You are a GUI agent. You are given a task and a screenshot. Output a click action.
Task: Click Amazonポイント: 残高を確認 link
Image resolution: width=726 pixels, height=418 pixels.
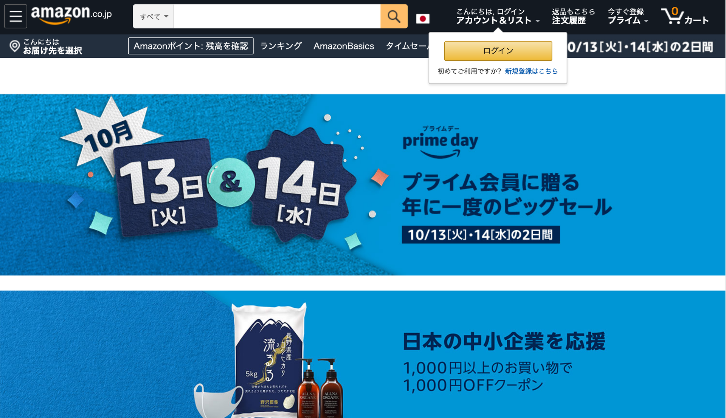click(x=191, y=46)
